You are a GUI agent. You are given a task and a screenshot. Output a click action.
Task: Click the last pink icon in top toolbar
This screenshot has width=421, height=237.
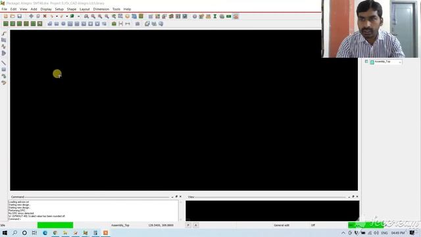(235, 16)
